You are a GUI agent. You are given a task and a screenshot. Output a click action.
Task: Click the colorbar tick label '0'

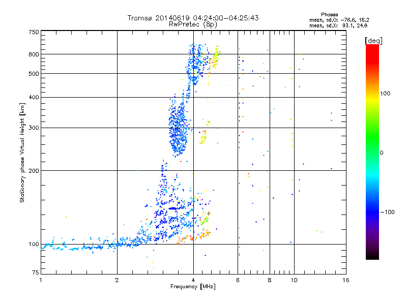pyautogui.click(x=382, y=153)
